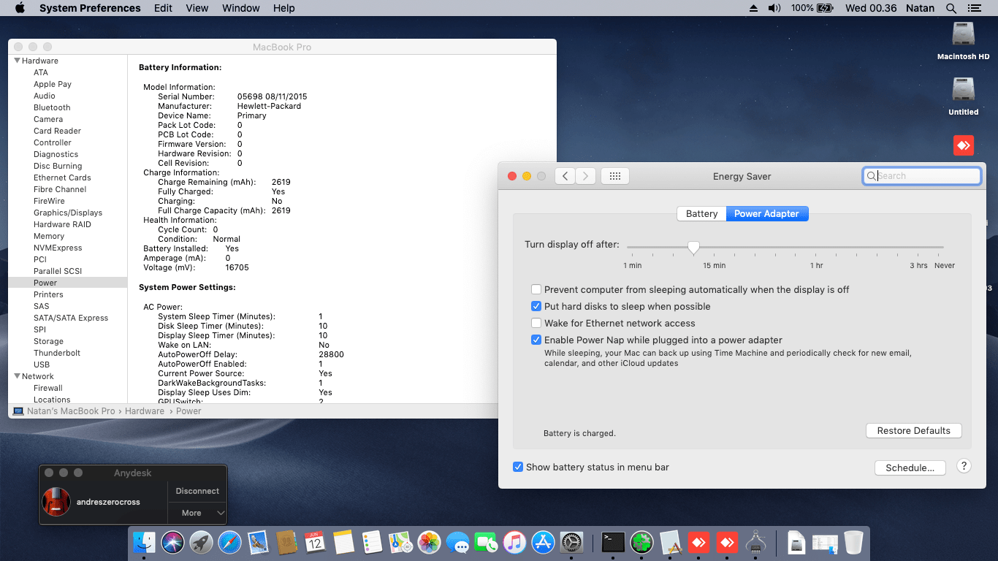Screen dimensions: 998x561
Task: Click the Restore Defaults button
Action: [914, 430]
